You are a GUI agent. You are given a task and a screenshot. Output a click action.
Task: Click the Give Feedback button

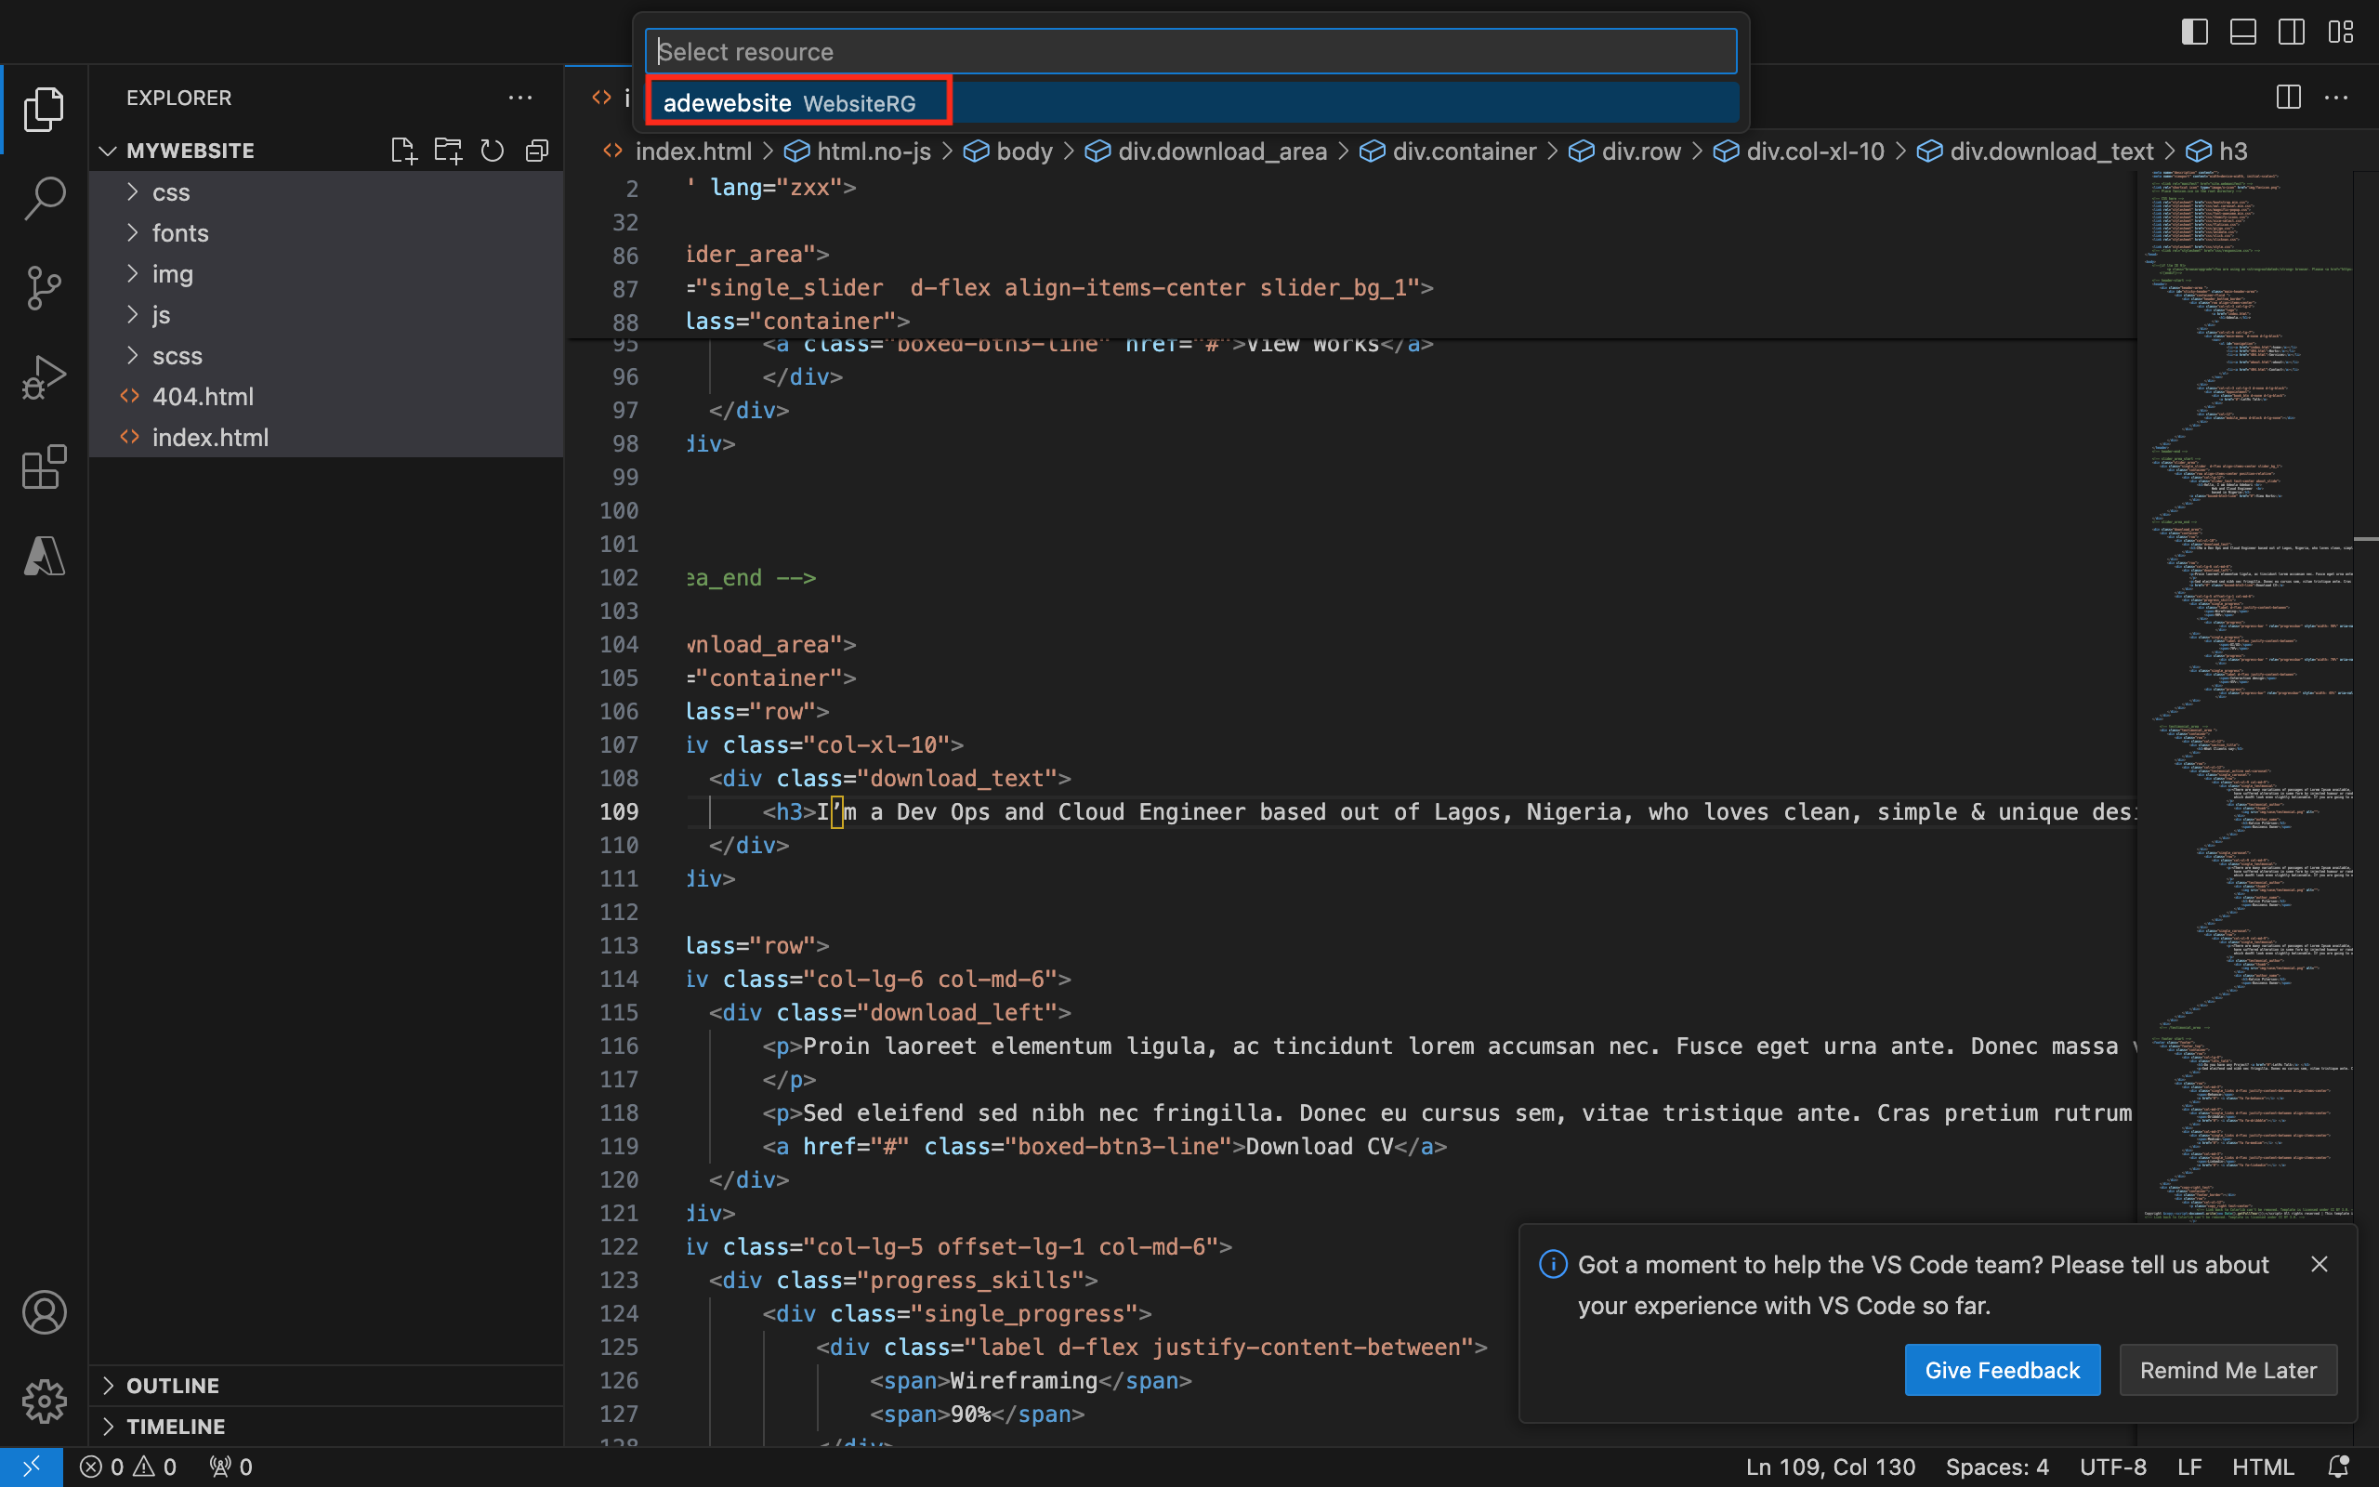coord(2002,1370)
